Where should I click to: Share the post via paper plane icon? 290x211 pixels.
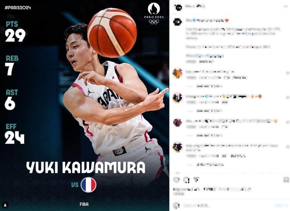point(196,180)
